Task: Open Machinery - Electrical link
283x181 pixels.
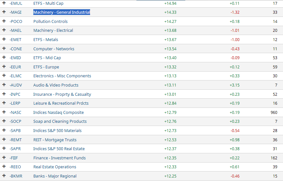Action: point(53,31)
